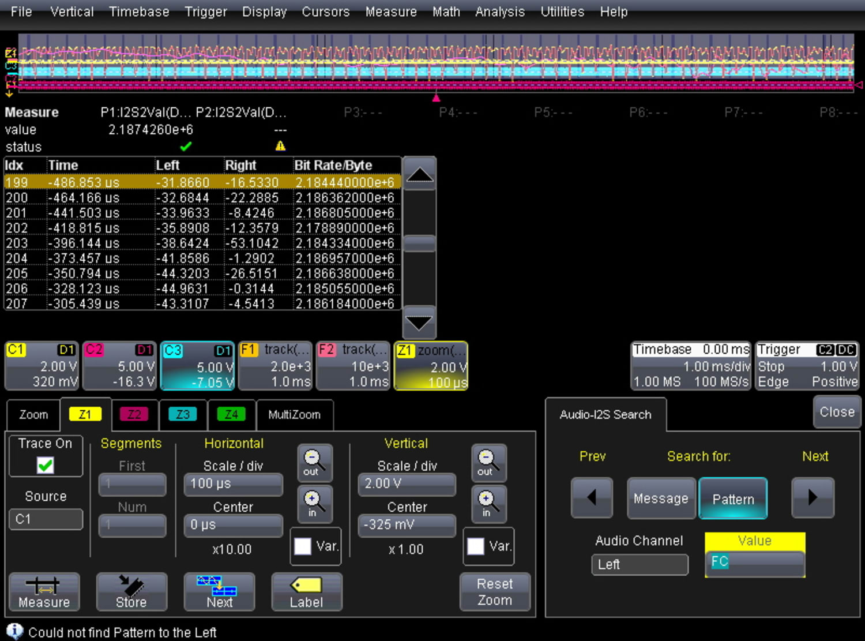Open the horizontal Scale/div 100 µs field
865x641 pixels.
coord(233,484)
